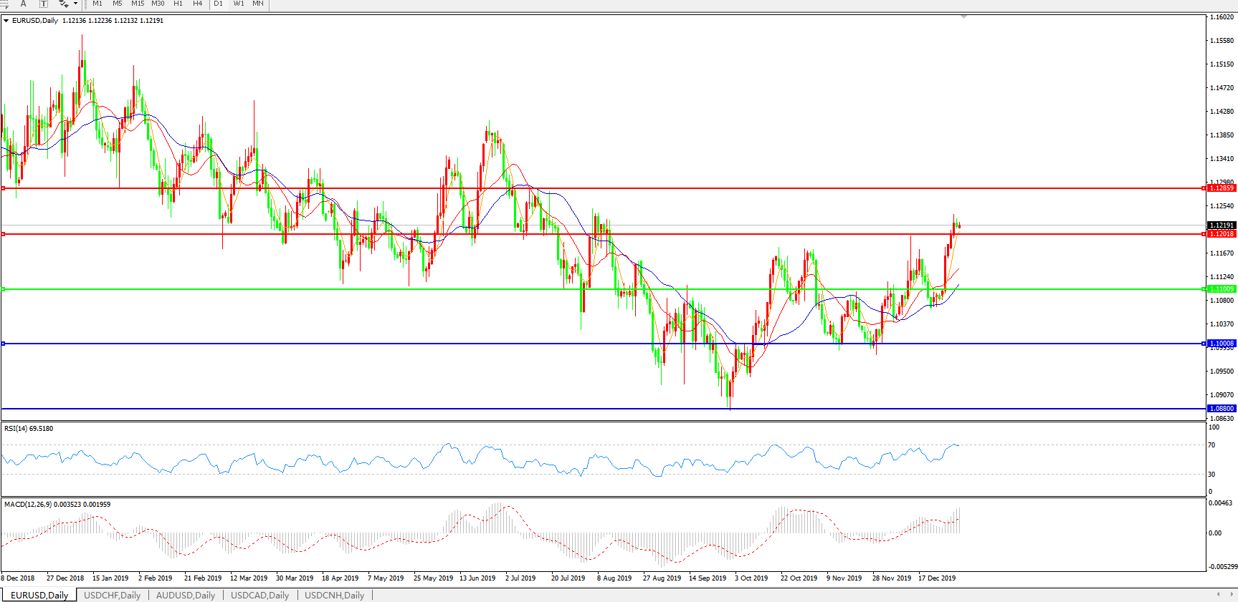Click the chart shift triangle marker

point(963,16)
